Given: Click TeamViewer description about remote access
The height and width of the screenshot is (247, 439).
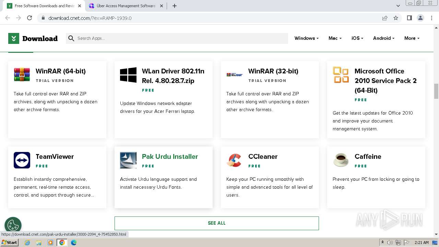Looking at the screenshot, I should point(54,187).
